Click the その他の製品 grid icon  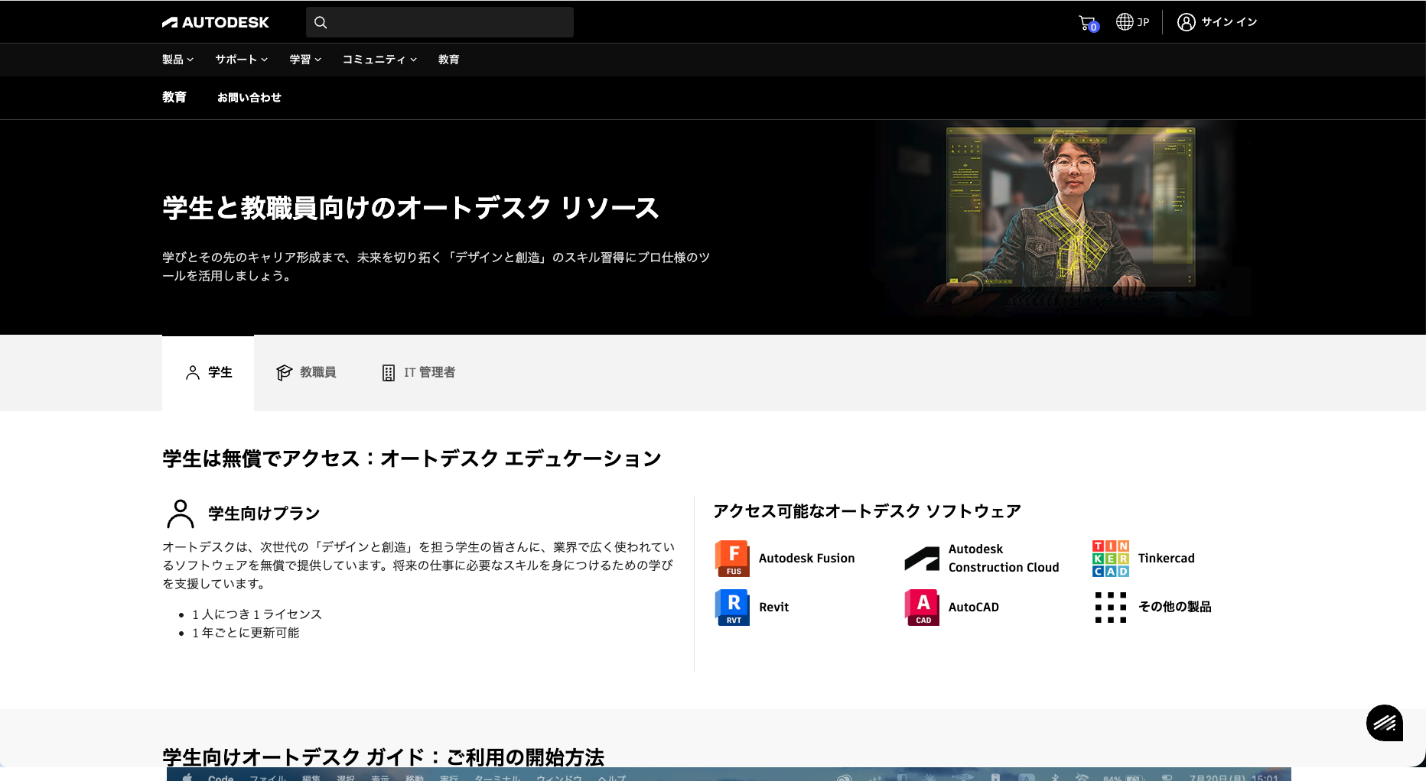(1111, 608)
